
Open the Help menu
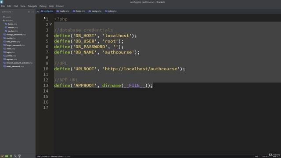coord(51,6)
